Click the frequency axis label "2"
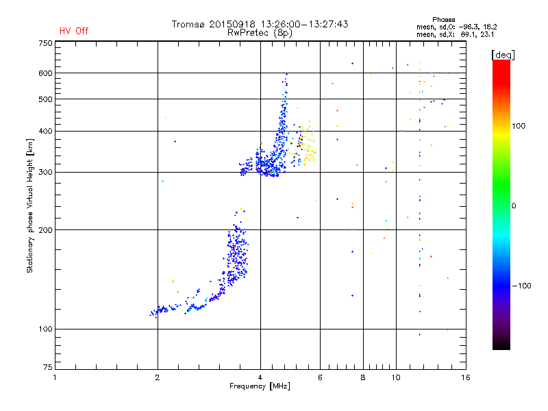The image size is (548, 411). tap(158, 377)
